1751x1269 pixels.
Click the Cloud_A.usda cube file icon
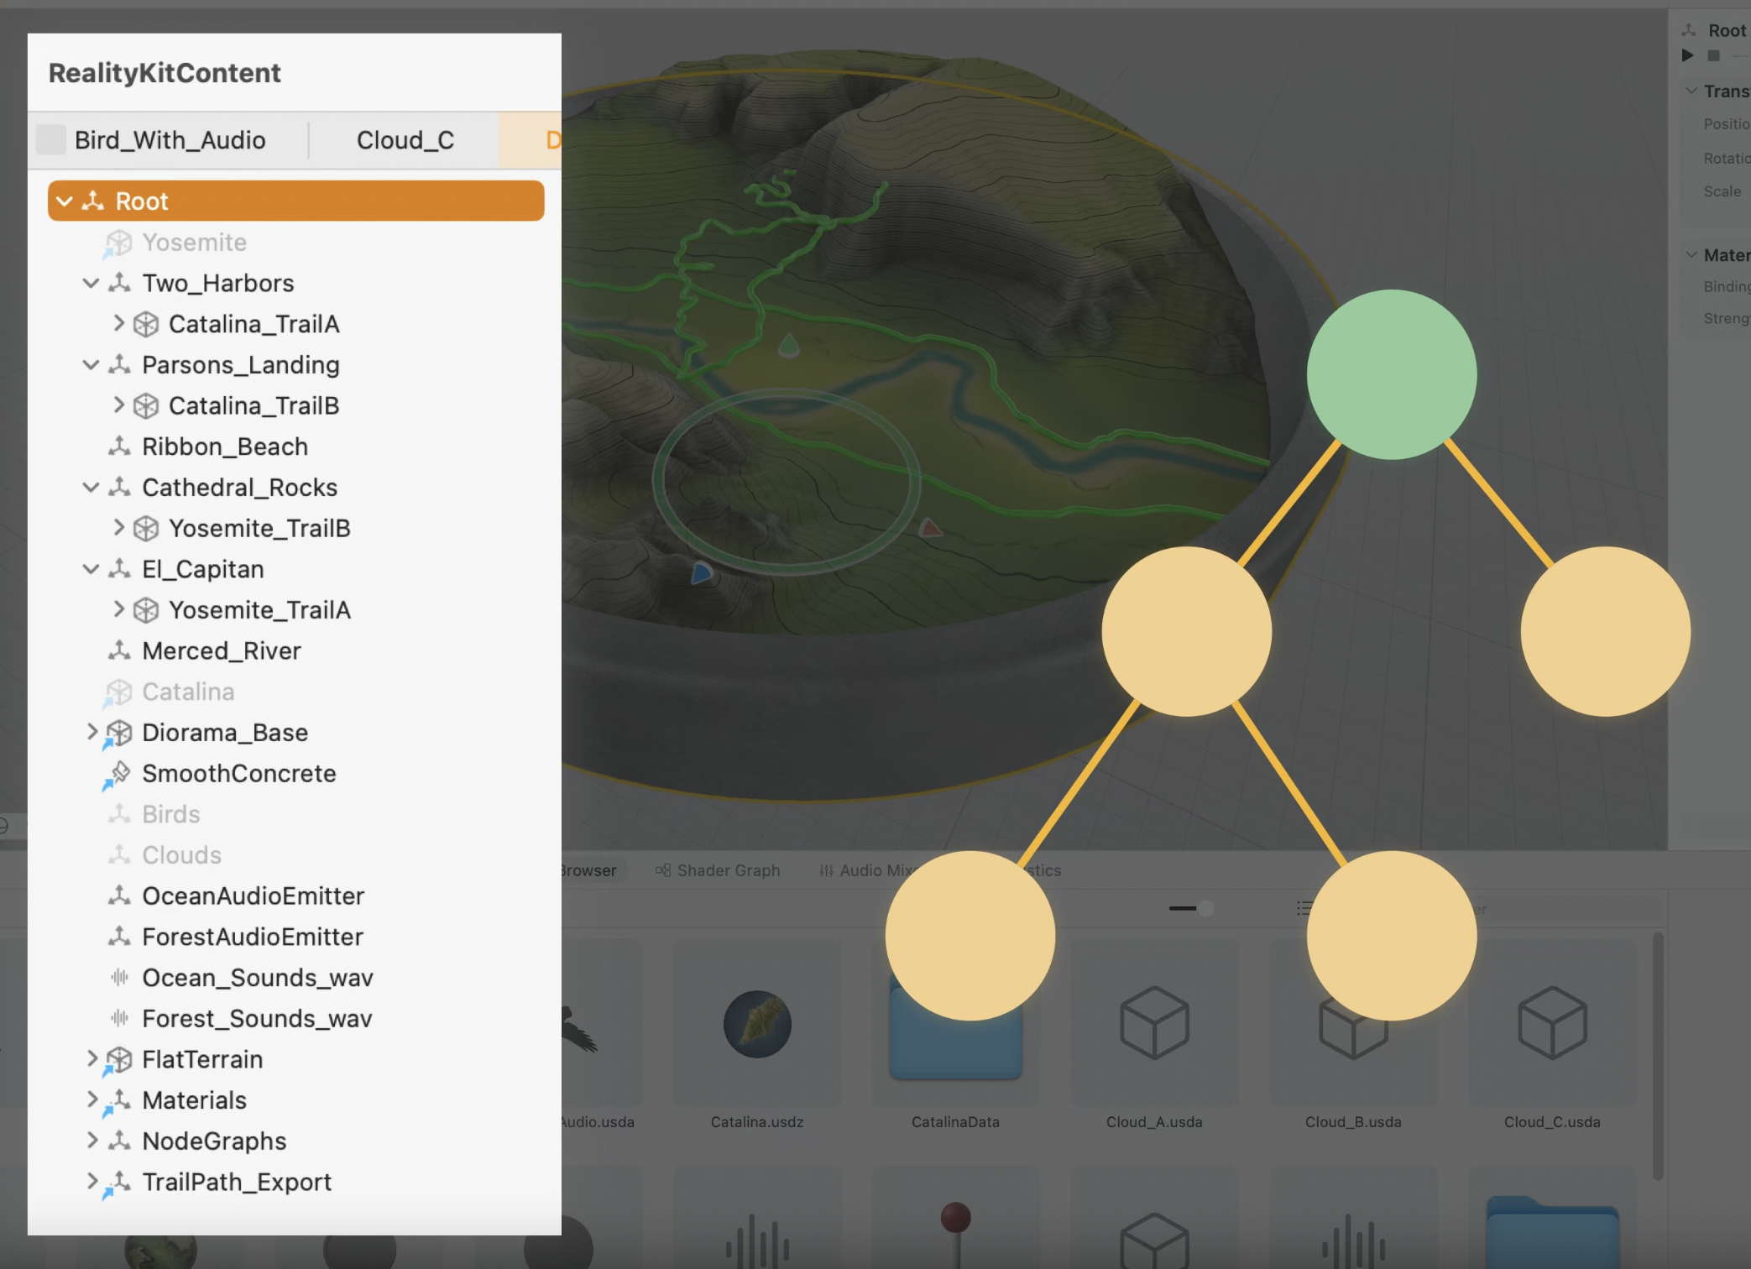pos(1153,1023)
